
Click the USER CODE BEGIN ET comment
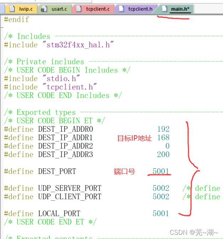[54, 121]
